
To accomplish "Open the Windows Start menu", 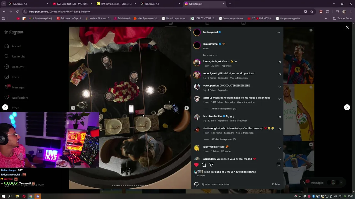I will pos(3,196).
